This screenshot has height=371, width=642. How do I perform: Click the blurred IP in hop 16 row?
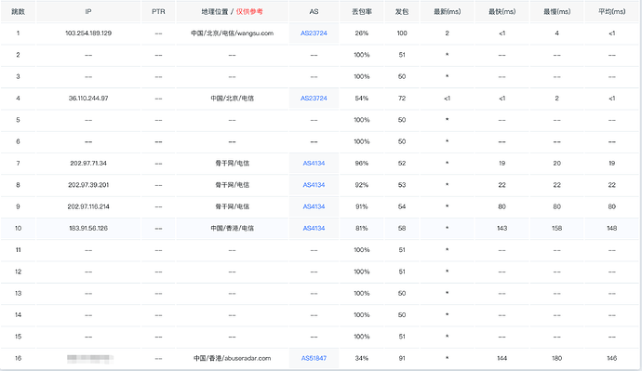point(90,359)
